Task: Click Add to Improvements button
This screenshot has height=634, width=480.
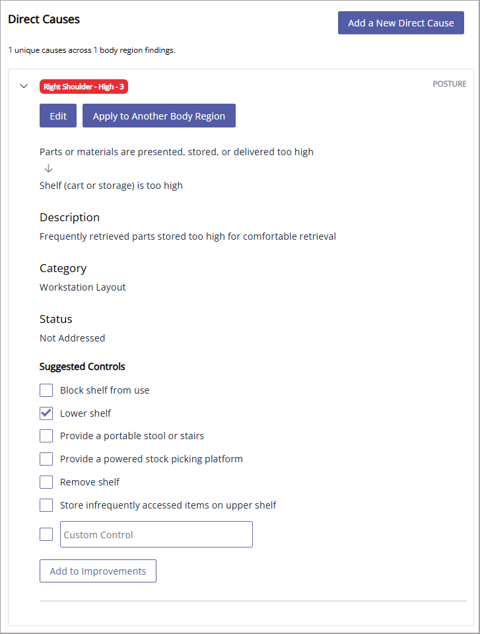Action: 98,571
